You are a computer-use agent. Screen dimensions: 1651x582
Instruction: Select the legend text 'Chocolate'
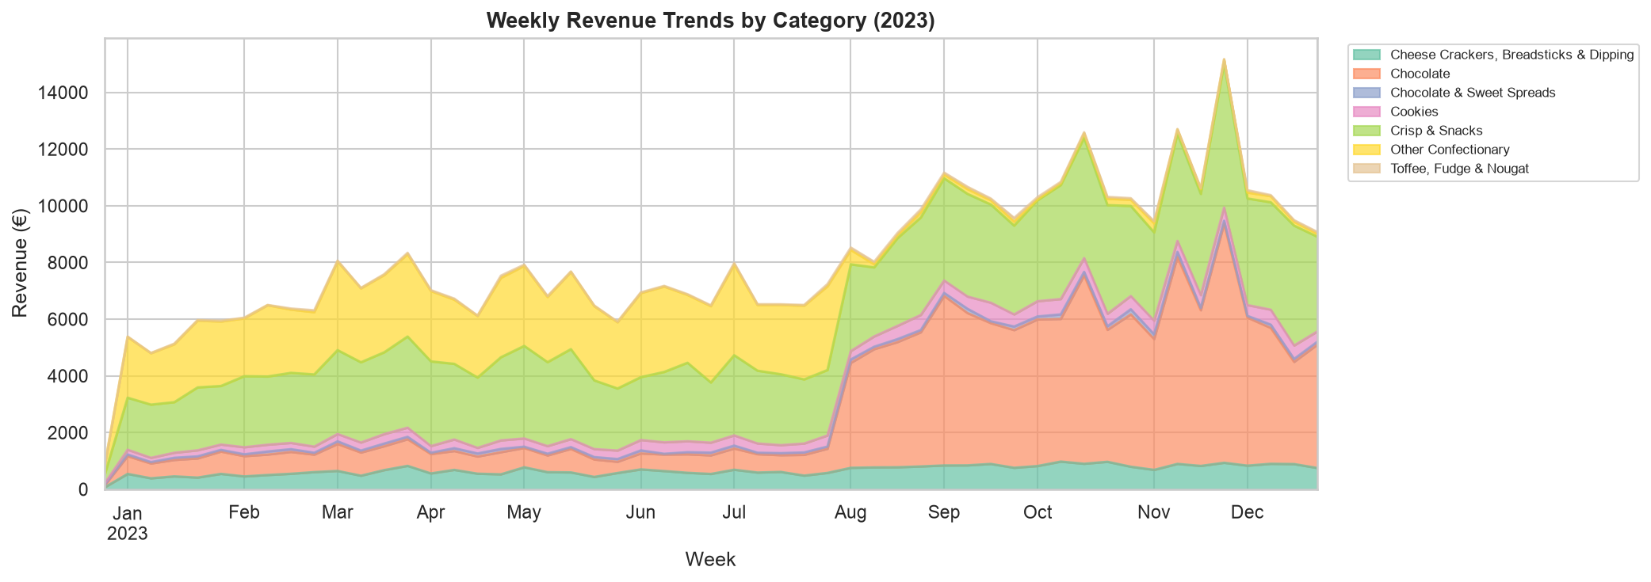(x=1420, y=74)
